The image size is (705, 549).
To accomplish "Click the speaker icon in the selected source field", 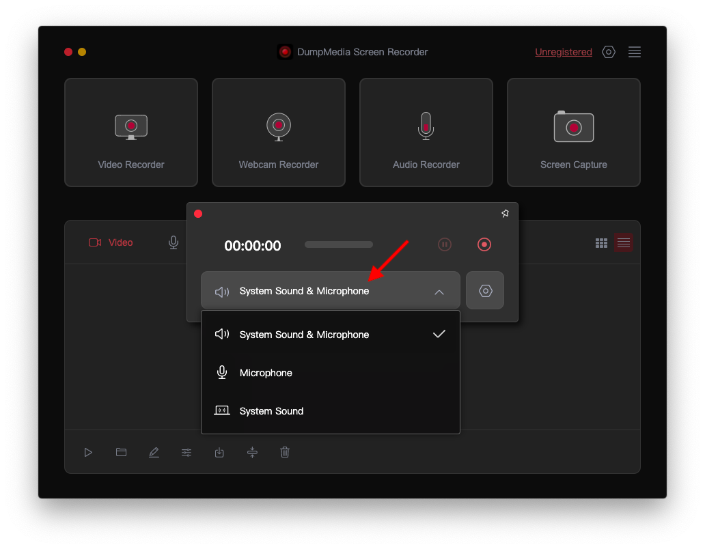I will click(x=221, y=292).
